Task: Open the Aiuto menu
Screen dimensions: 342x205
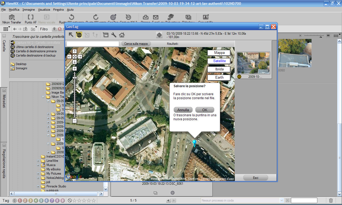Action: click(x=70, y=10)
